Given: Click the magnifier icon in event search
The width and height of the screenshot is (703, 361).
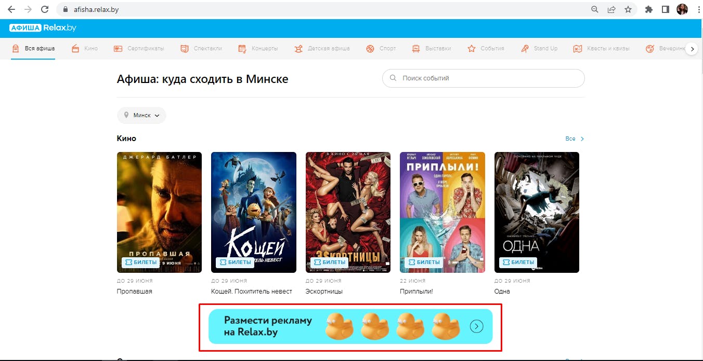Looking at the screenshot, I should (393, 78).
